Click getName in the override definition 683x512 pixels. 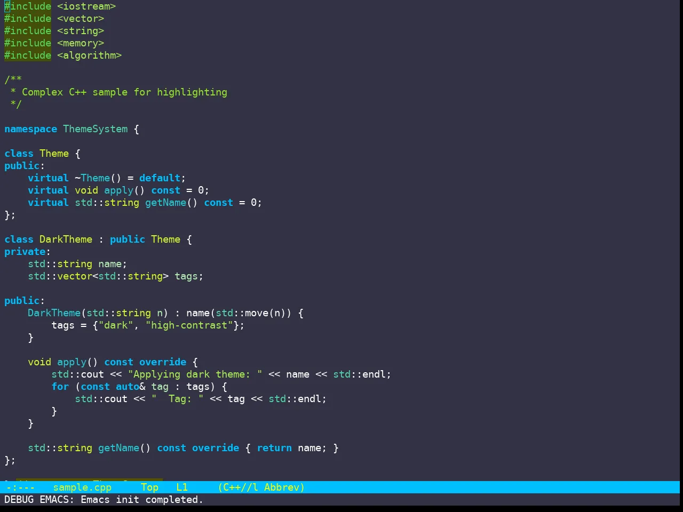(118, 448)
